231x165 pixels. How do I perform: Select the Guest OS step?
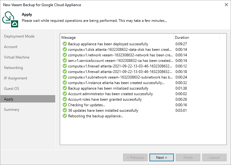11,89
